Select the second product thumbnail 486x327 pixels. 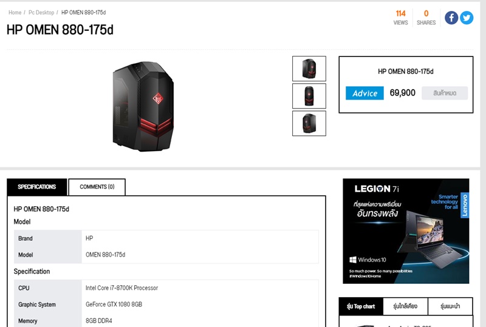tap(309, 96)
